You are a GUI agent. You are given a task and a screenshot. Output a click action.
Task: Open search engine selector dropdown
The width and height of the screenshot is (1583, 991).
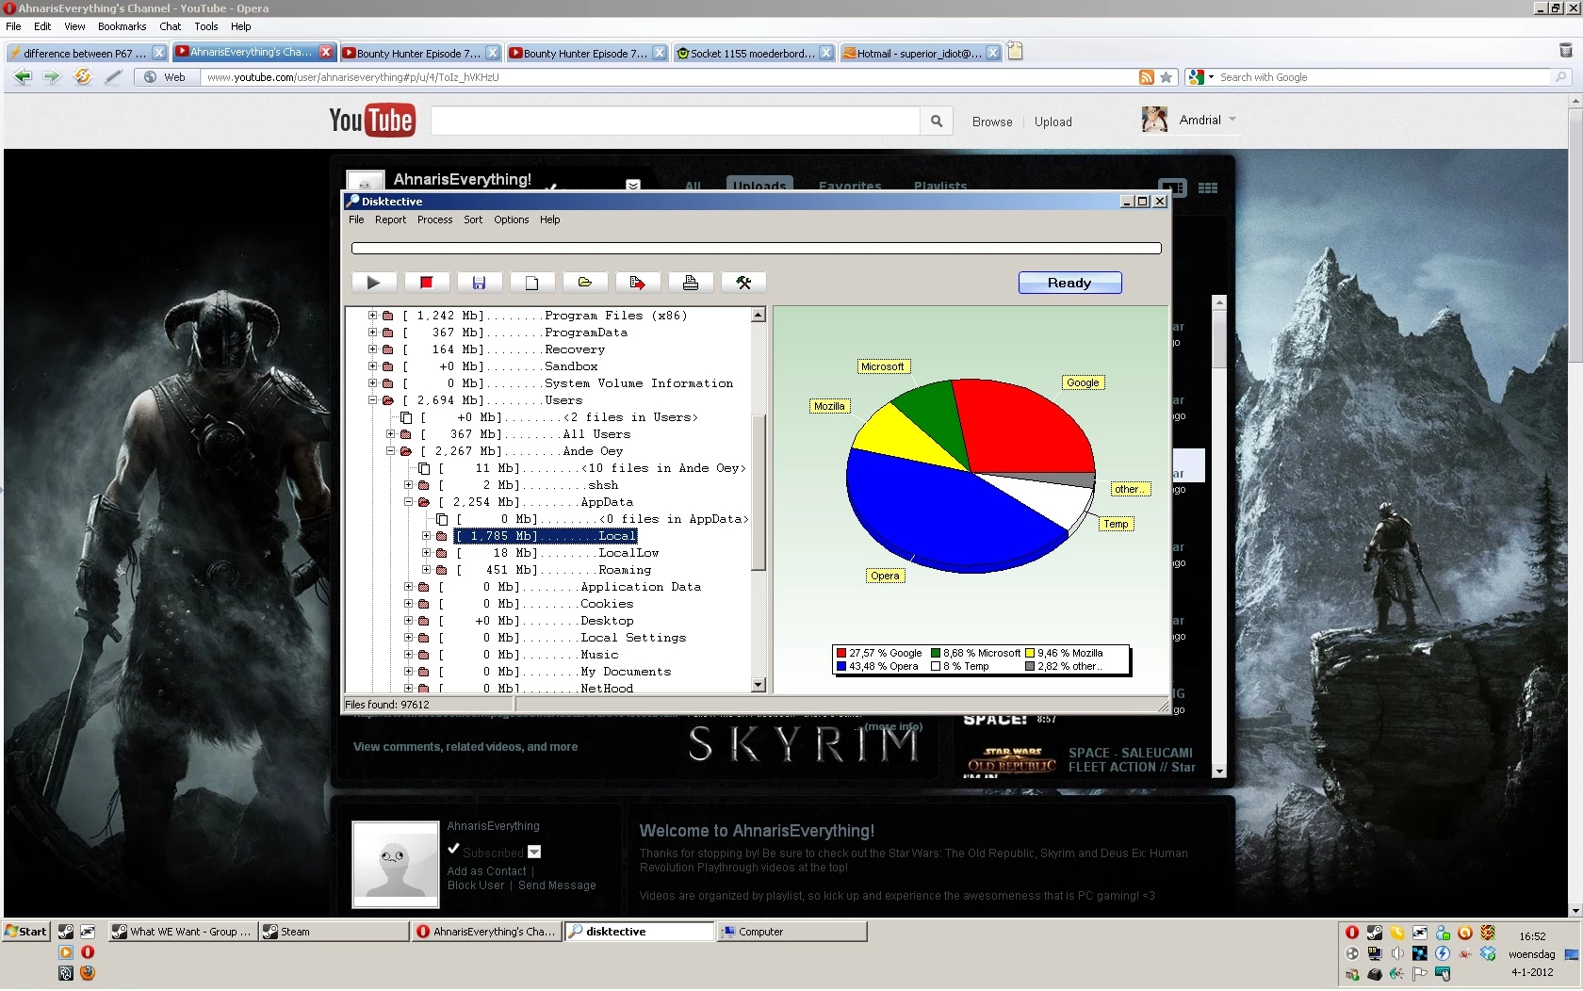[x=1212, y=77]
